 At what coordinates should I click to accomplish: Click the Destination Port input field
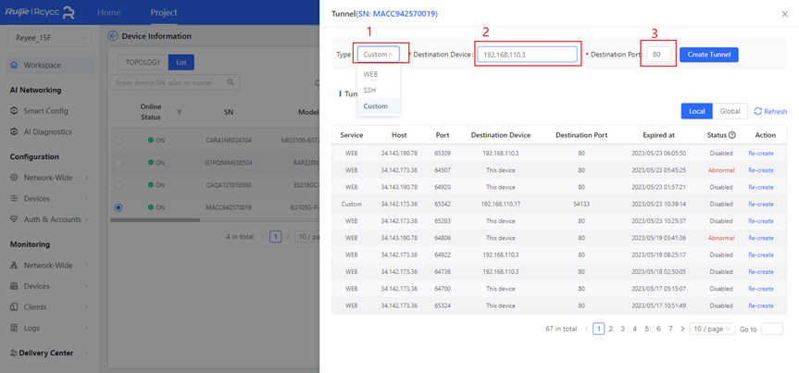click(x=656, y=55)
